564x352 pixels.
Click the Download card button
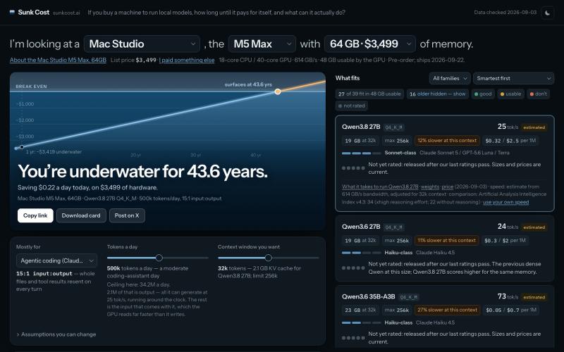[81, 215]
